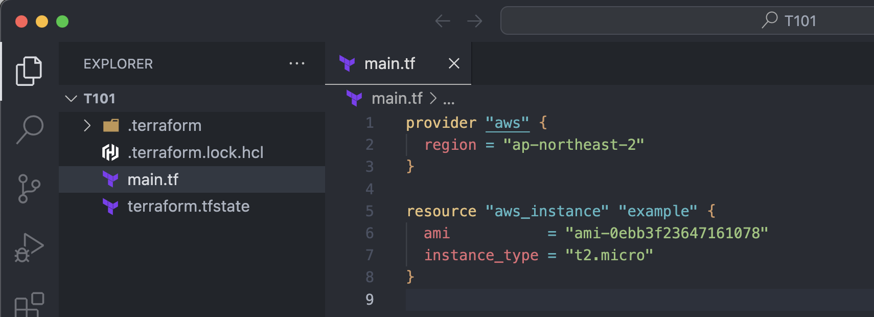The image size is (874, 317).
Task: Click the ami value "ami-0ebb3f23647161078"
Action: (x=666, y=233)
